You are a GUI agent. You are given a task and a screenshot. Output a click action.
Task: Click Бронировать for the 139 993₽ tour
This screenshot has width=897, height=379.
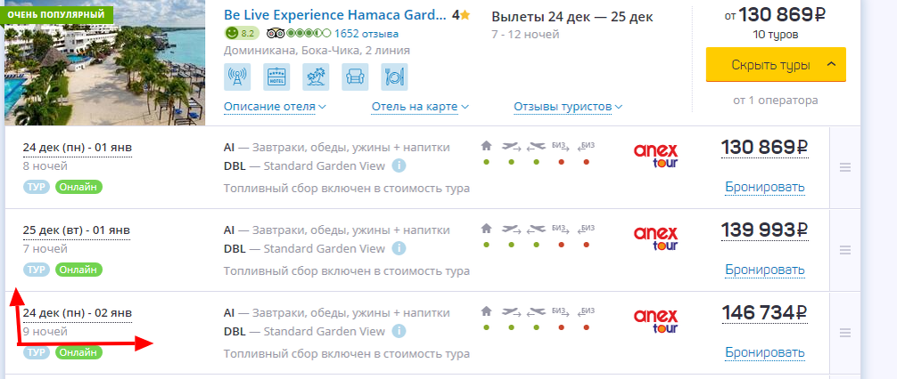[x=765, y=270]
